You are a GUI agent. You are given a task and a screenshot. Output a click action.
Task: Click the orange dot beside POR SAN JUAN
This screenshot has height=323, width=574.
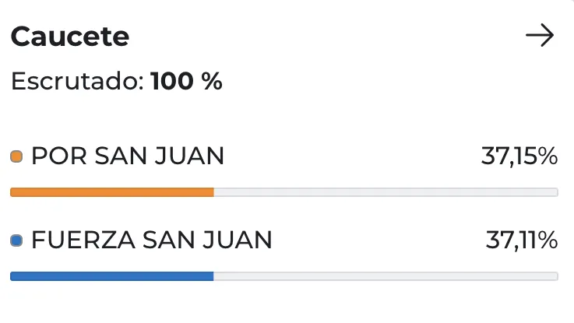[x=17, y=157]
